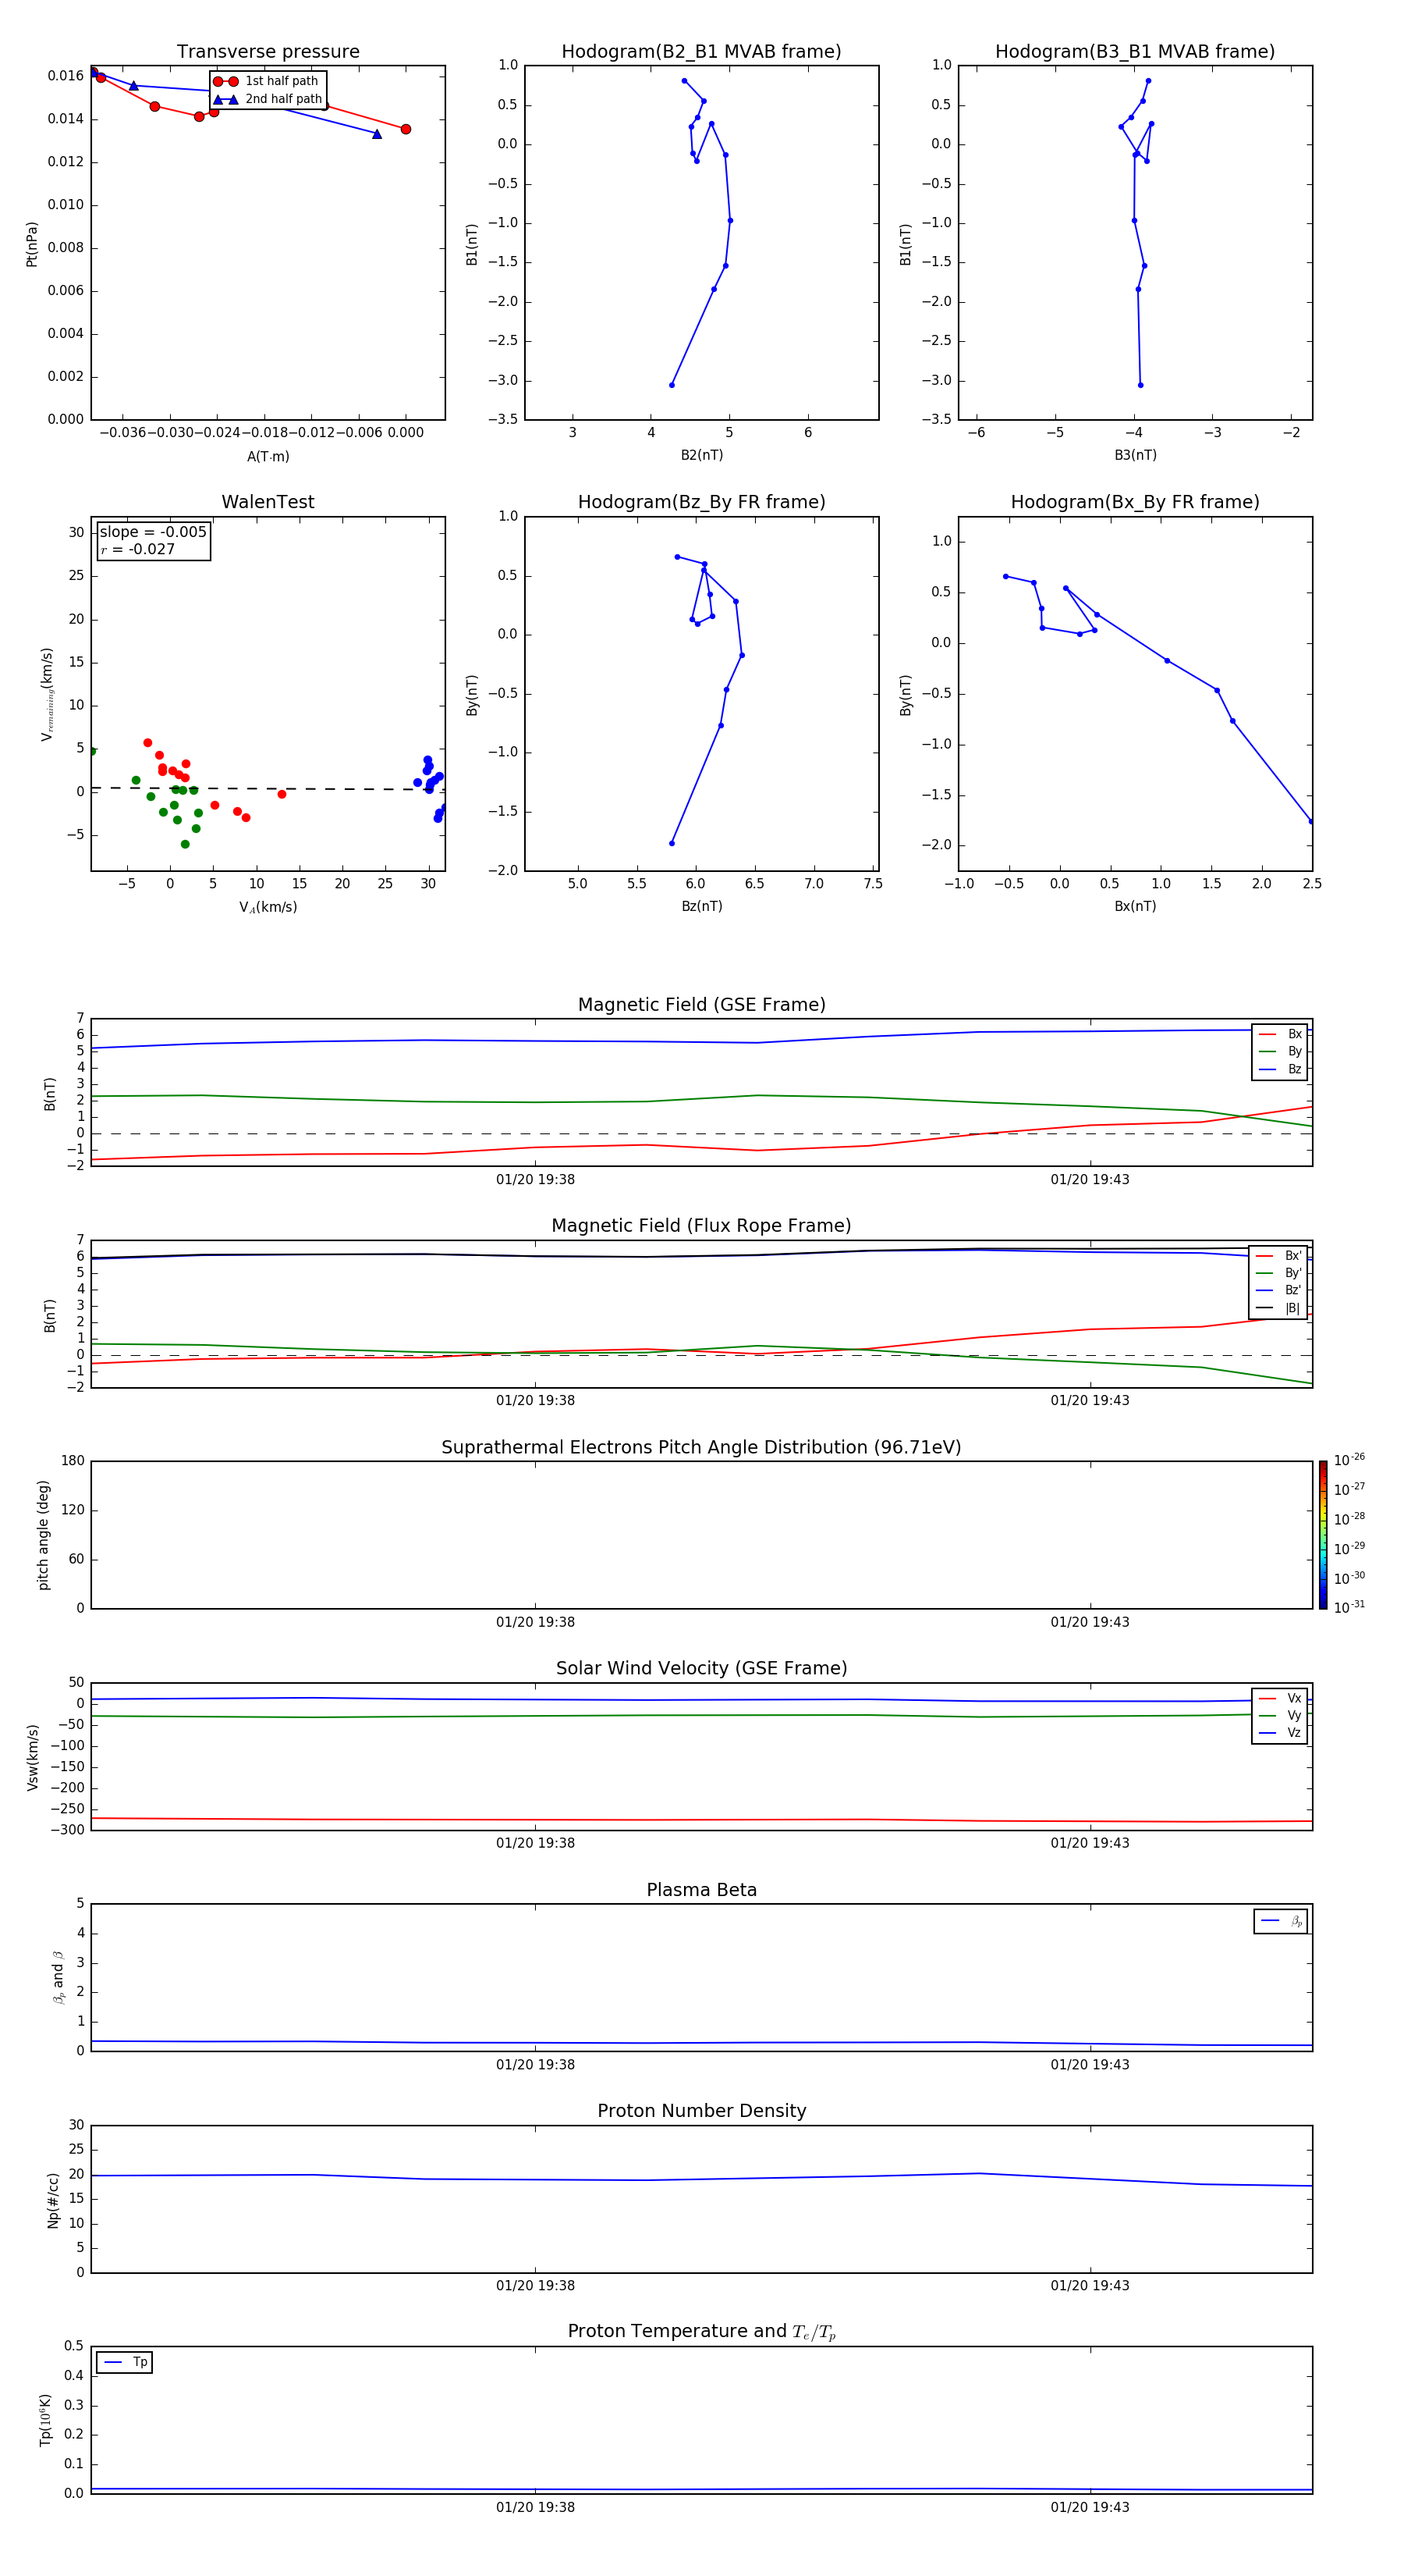The width and height of the screenshot is (1404, 2576).
Task: Select the "2nd half path" legend entry
Action: [x=268, y=99]
